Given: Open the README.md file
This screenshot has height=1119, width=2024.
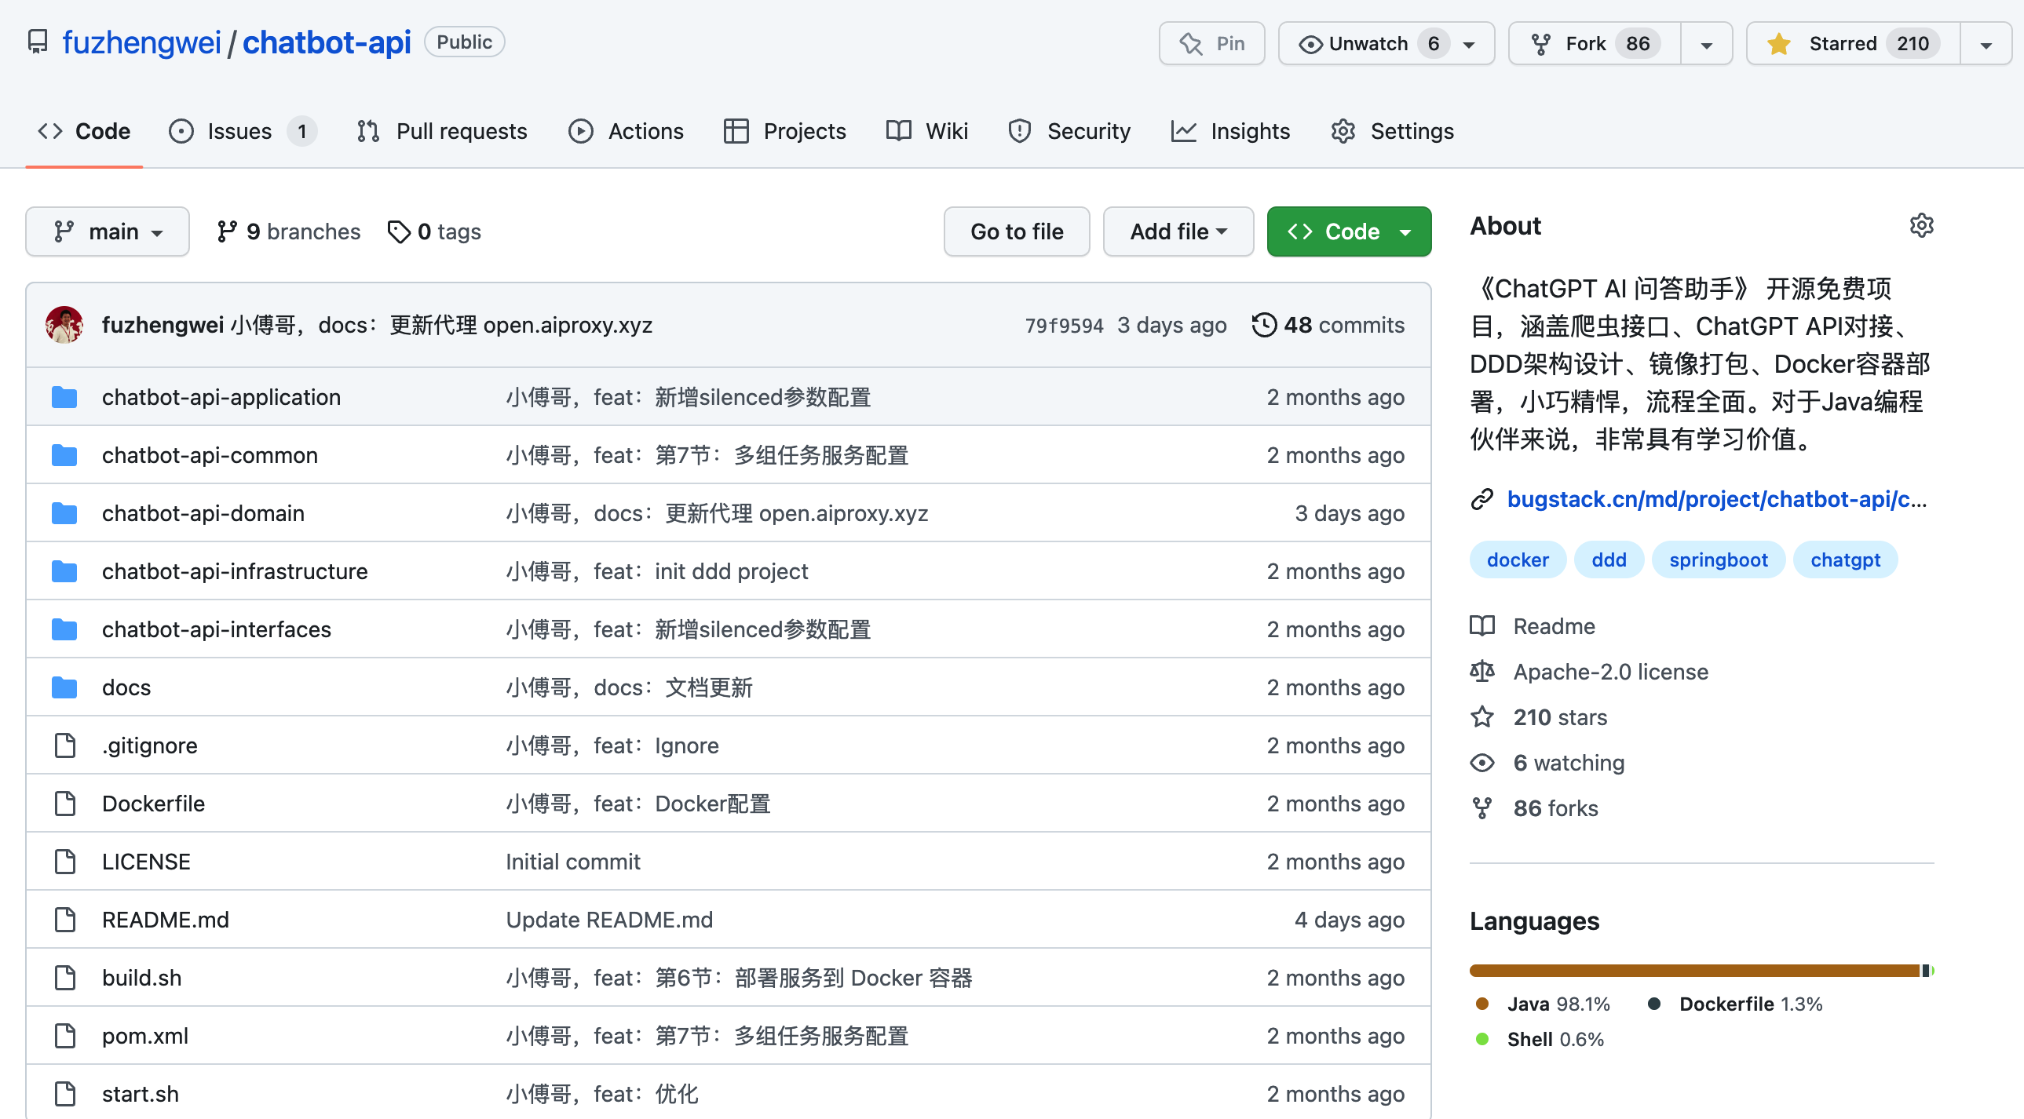Looking at the screenshot, I should (x=166, y=920).
